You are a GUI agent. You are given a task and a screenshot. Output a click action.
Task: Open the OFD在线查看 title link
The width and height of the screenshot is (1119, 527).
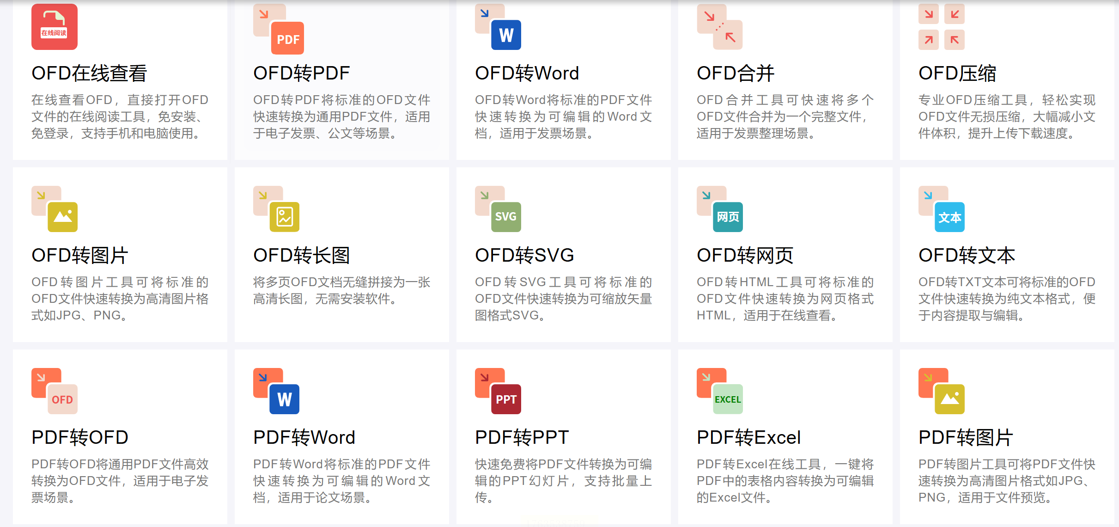(x=89, y=73)
